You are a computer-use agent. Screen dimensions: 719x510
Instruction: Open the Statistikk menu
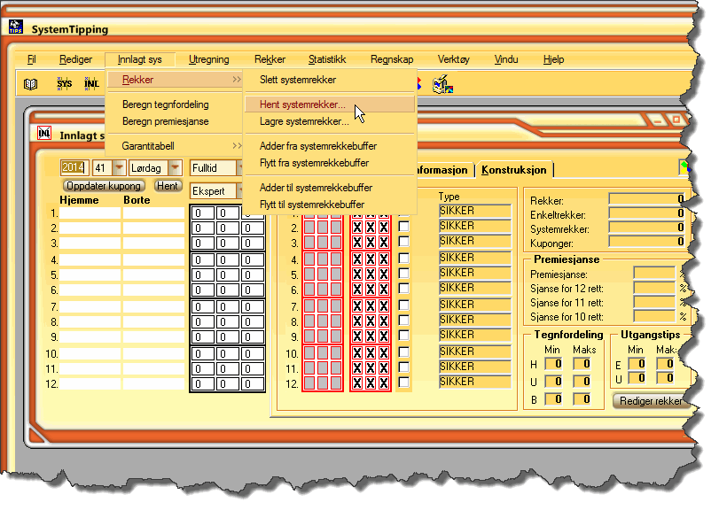coord(327,59)
